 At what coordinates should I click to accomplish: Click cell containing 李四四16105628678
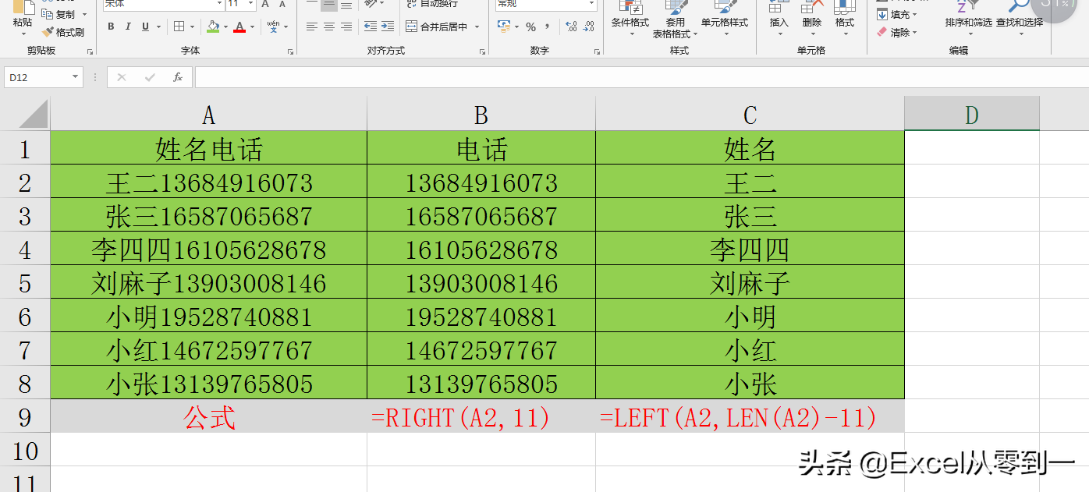(208, 249)
